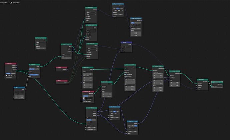Collapse the Sample Curve node header arrow
This screenshot has width=230, height=140.
coord(87,108)
